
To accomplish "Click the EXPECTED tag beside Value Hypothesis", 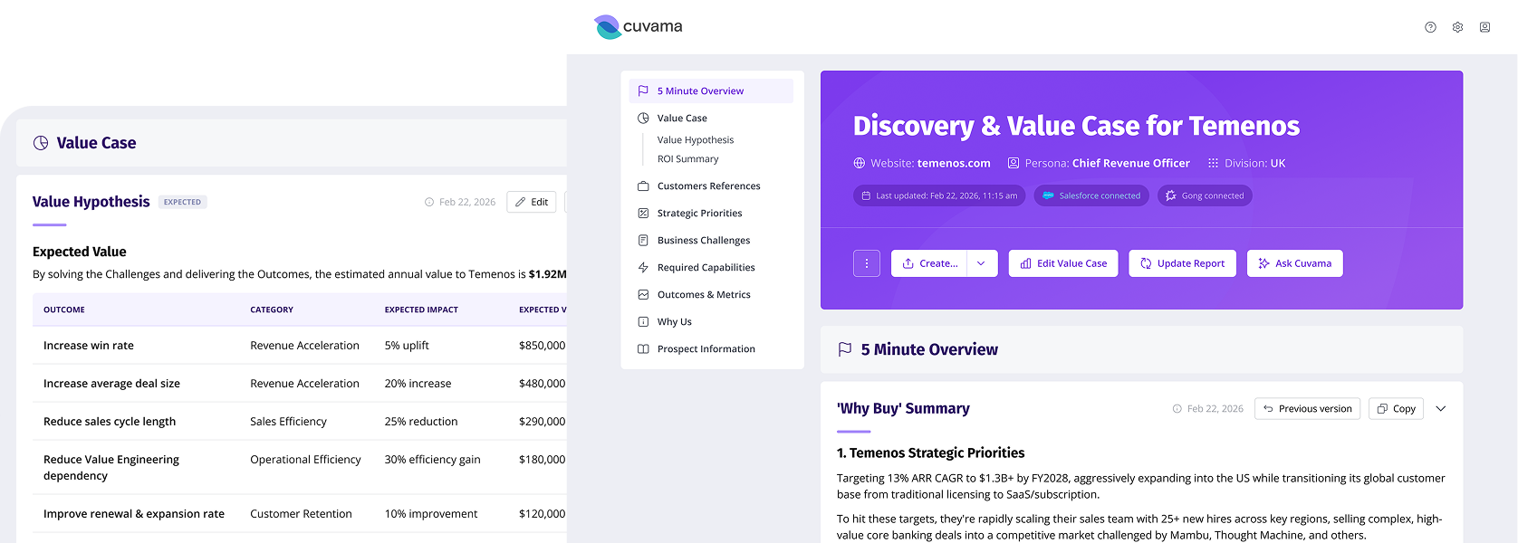I will point(182,202).
